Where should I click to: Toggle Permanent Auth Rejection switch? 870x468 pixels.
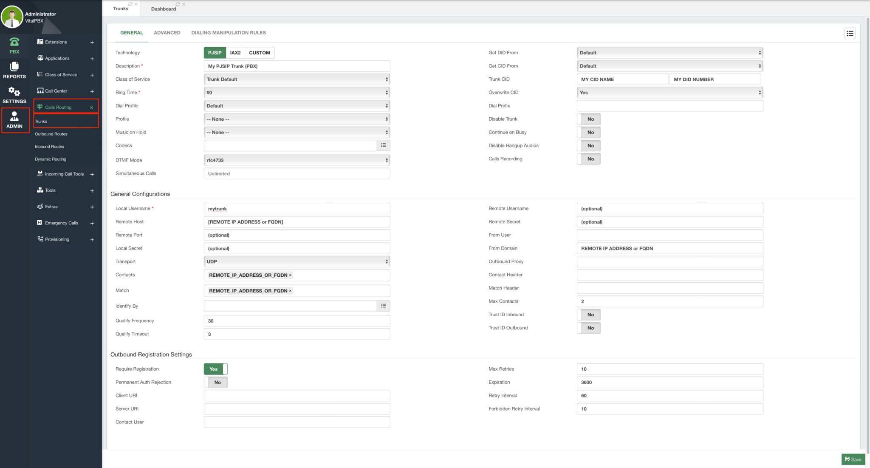(215, 382)
